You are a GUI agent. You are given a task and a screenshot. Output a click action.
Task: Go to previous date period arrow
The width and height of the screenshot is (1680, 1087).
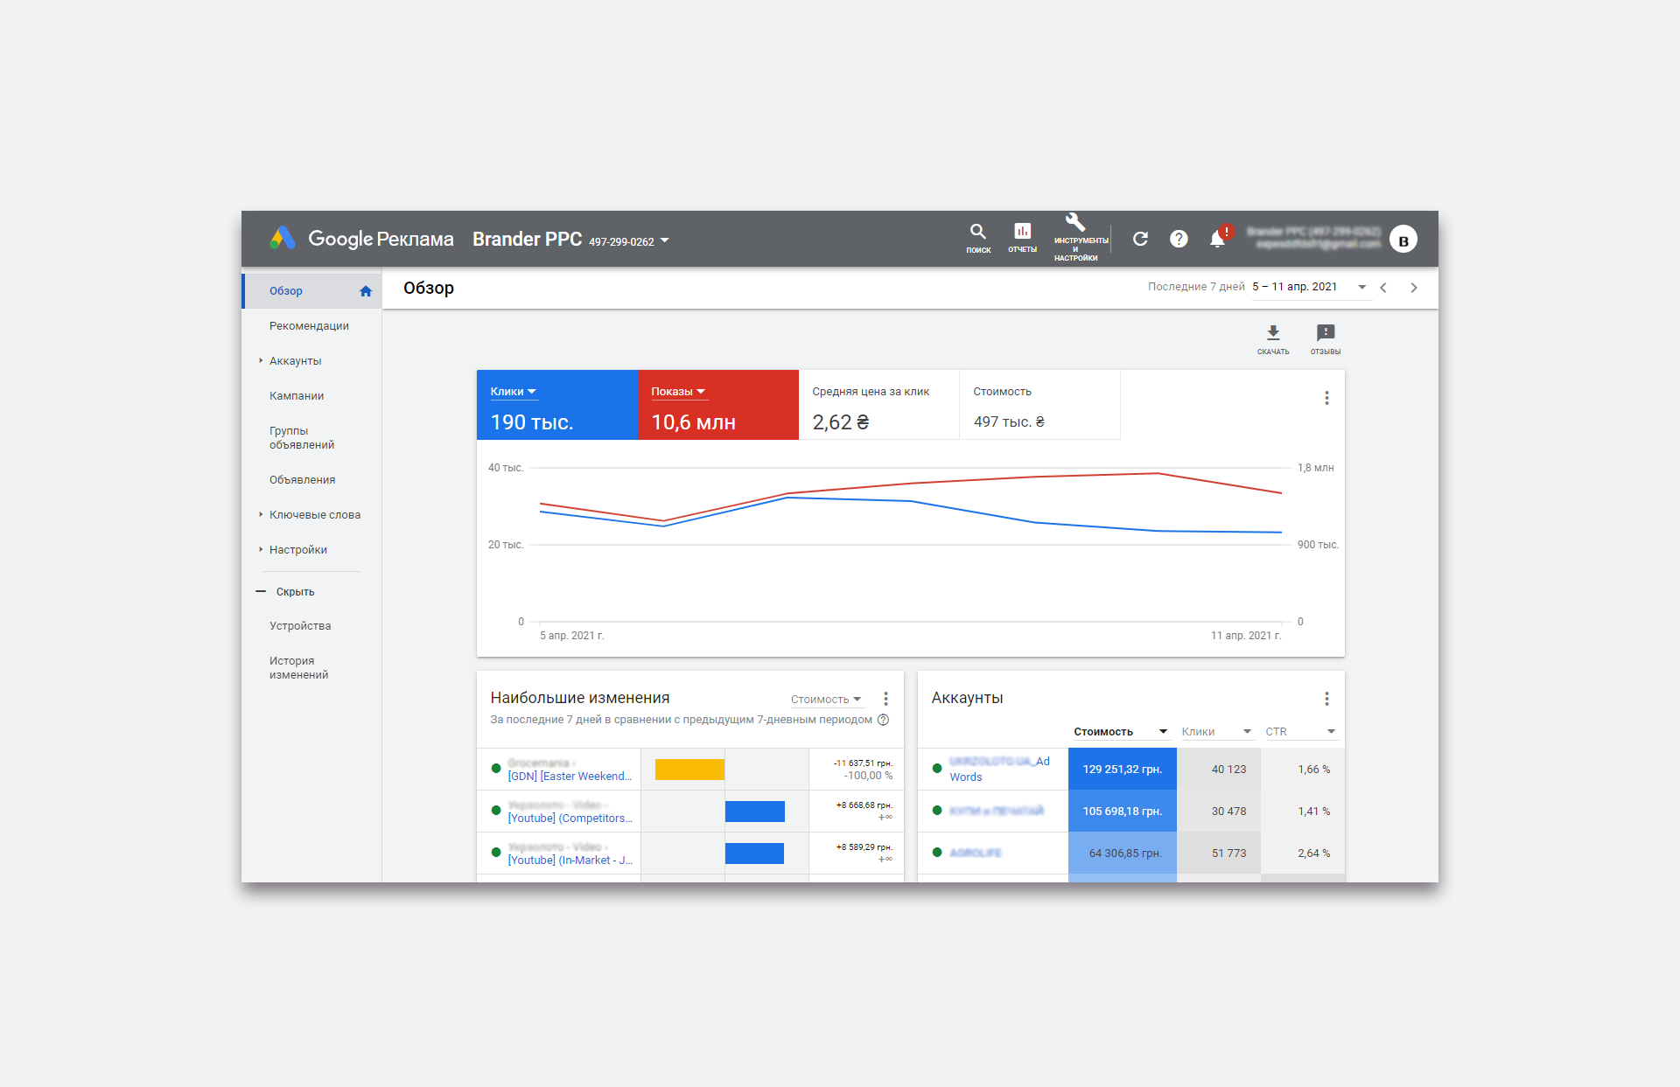(x=1383, y=288)
